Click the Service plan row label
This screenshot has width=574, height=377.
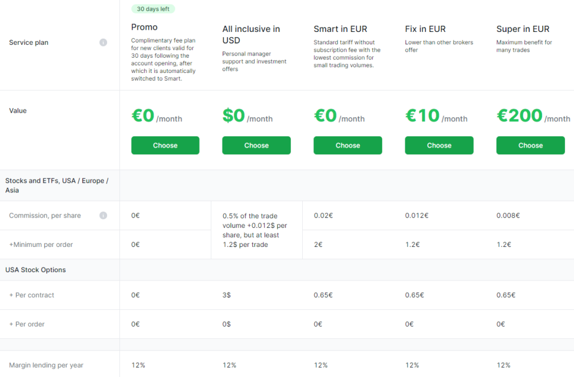29,42
